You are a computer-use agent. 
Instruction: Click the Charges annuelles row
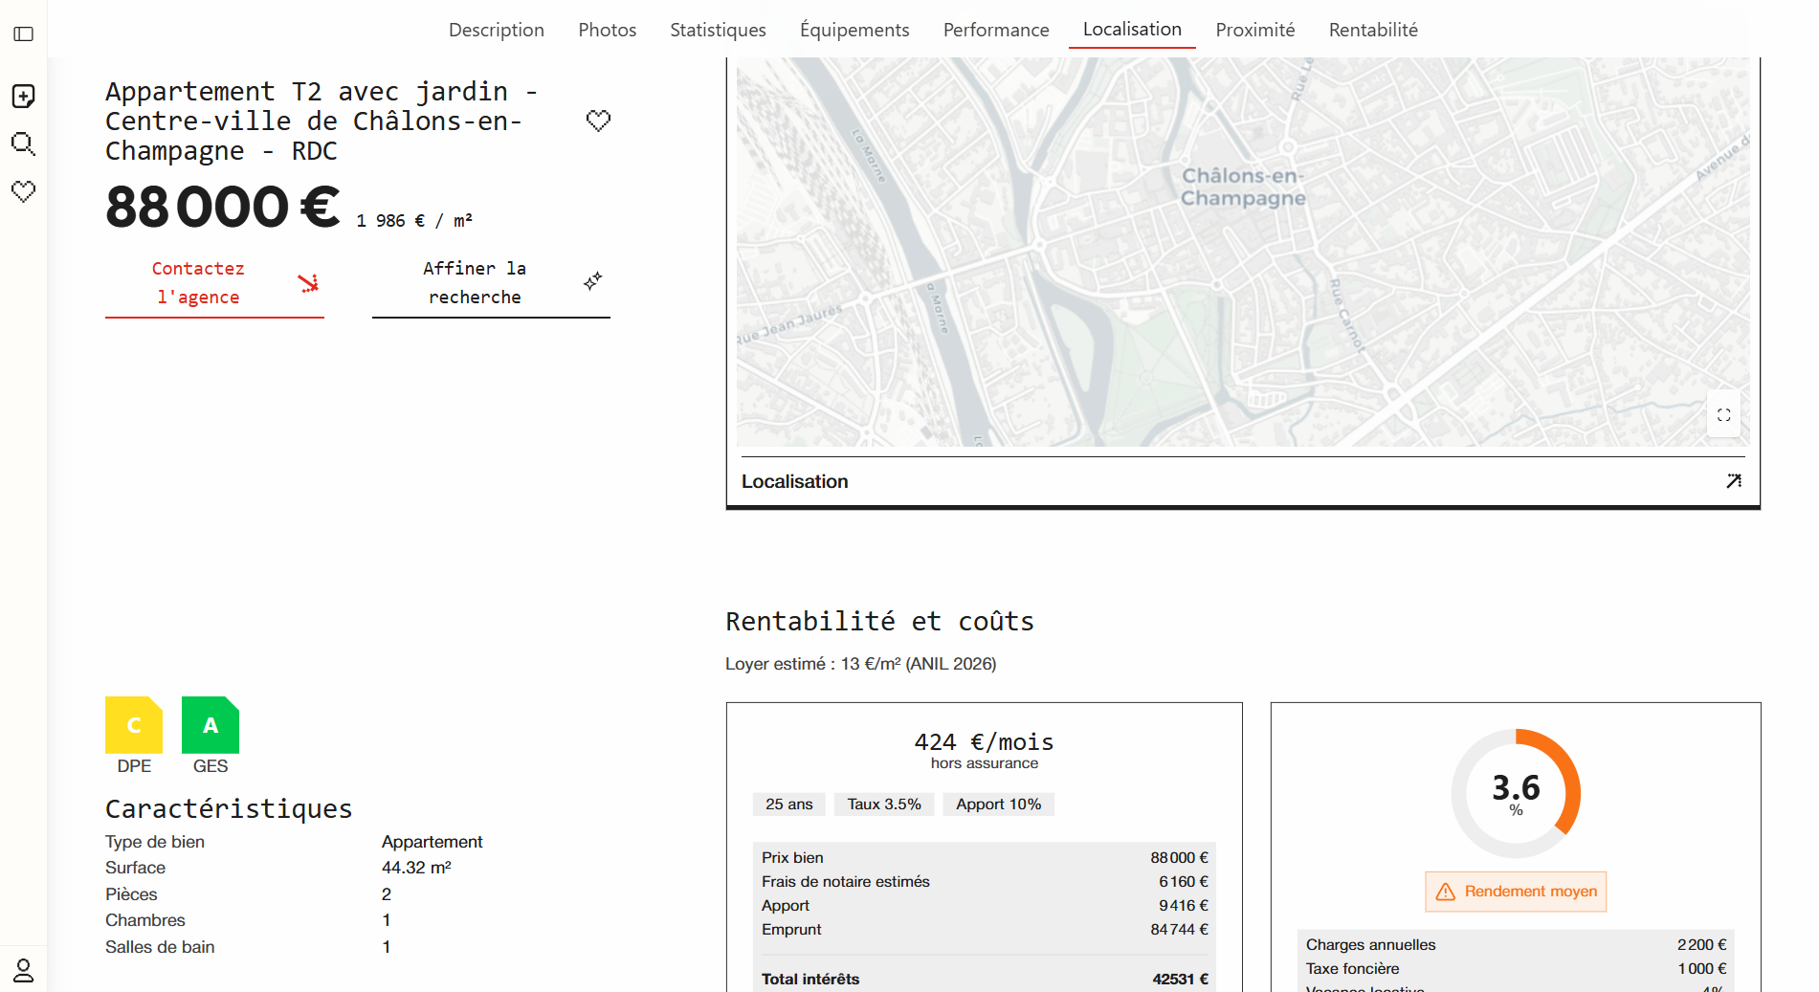pos(1516,945)
